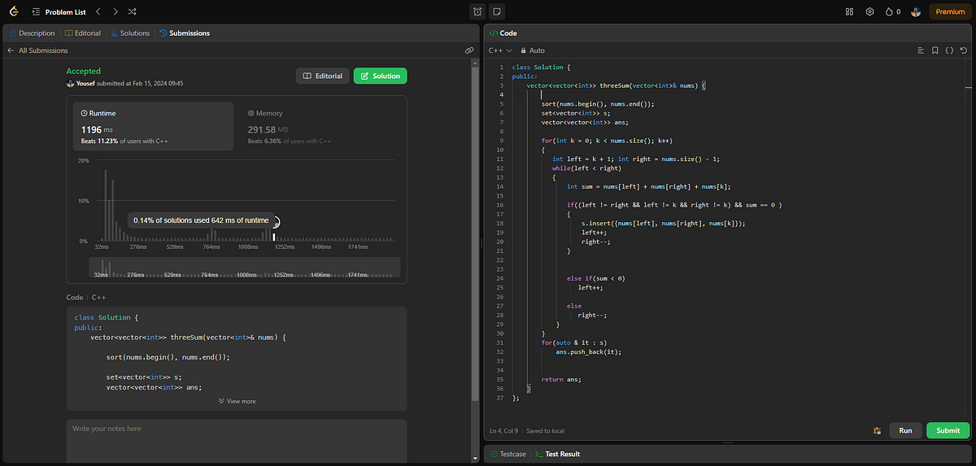Open the Testcase tab
The height and width of the screenshot is (466, 976).
pos(509,454)
